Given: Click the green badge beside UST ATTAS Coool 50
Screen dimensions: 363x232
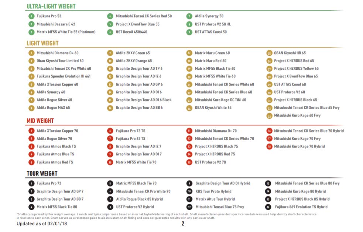Looking at the screenshot, I should [x=189, y=32].
